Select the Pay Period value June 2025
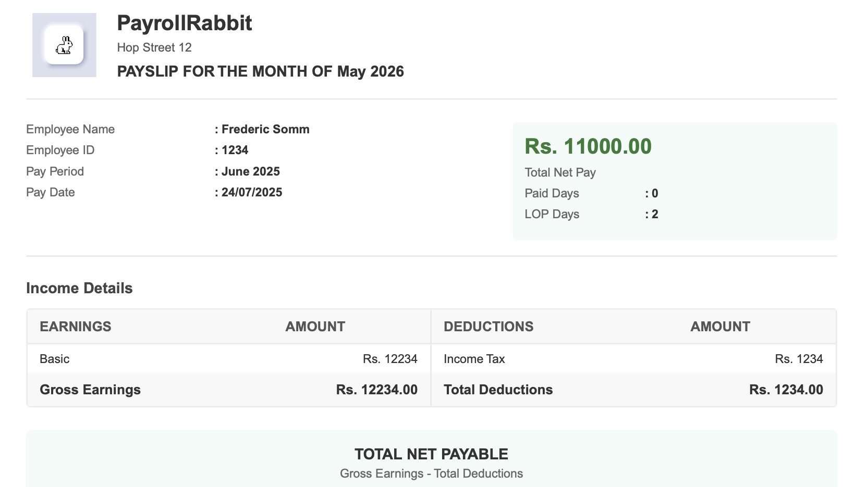 coord(250,171)
